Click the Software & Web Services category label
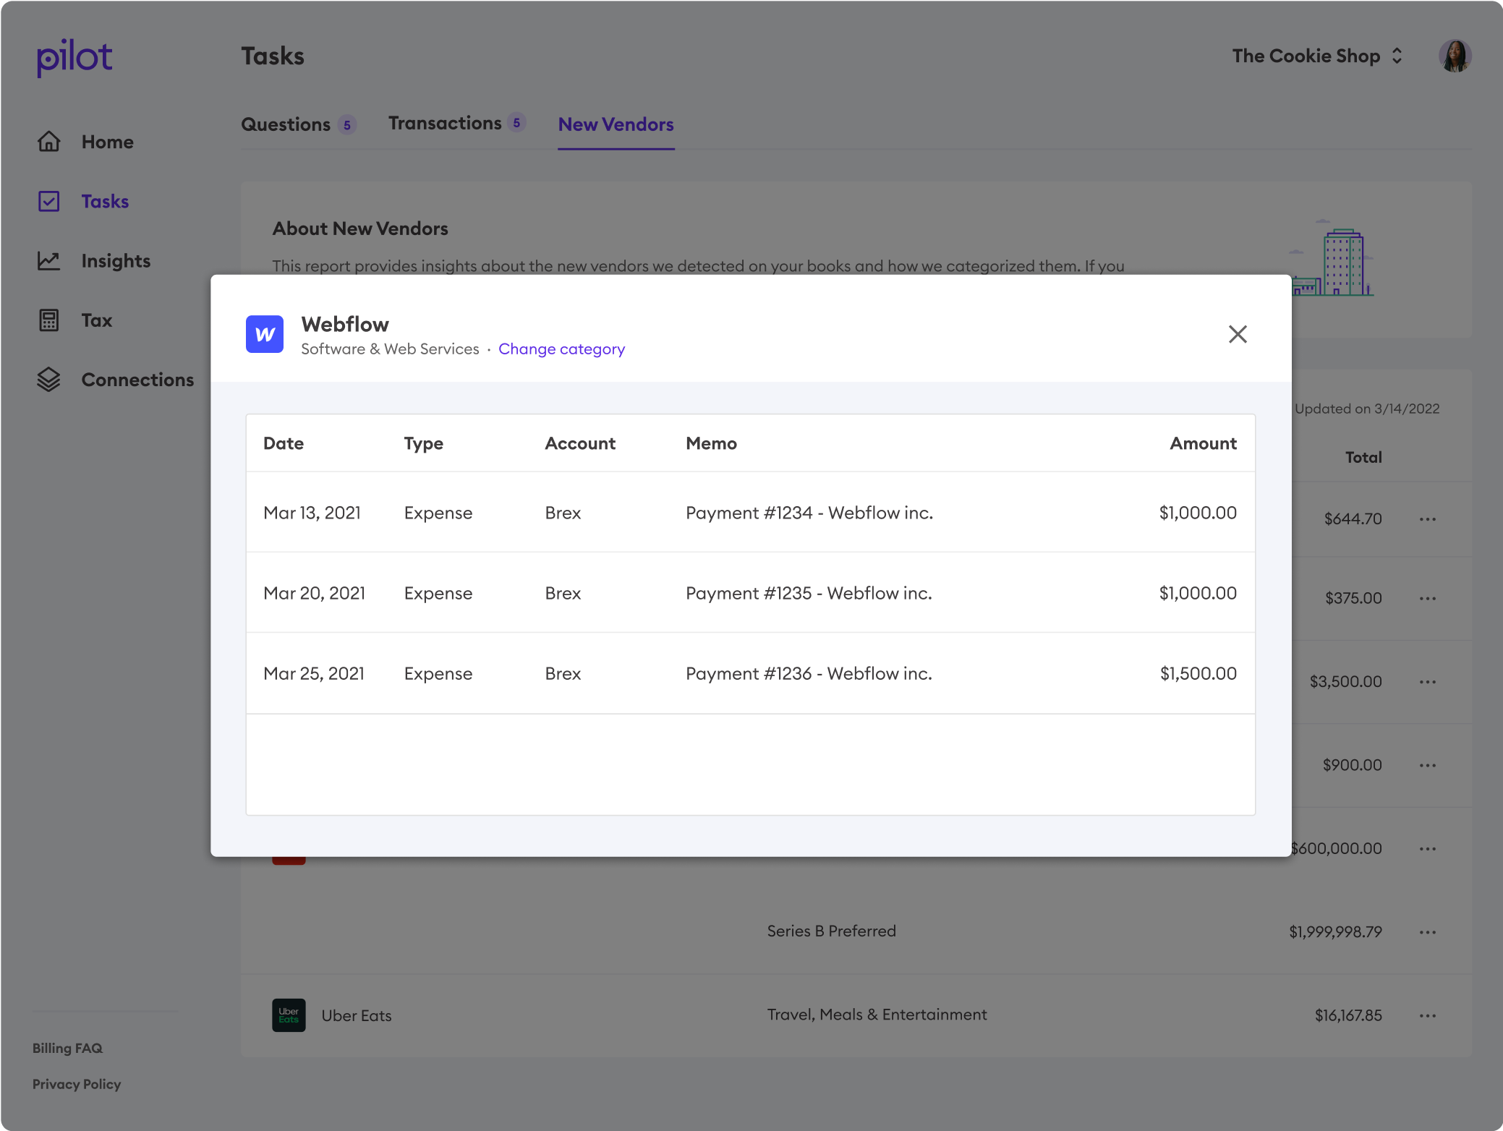 pos(390,349)
